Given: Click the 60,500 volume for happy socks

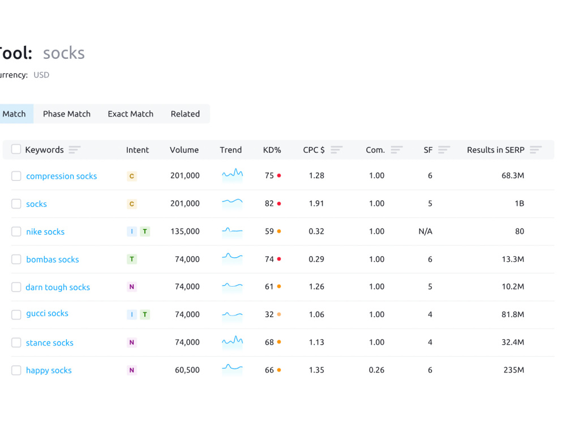Looking at the screenshot, I should 187,370.
